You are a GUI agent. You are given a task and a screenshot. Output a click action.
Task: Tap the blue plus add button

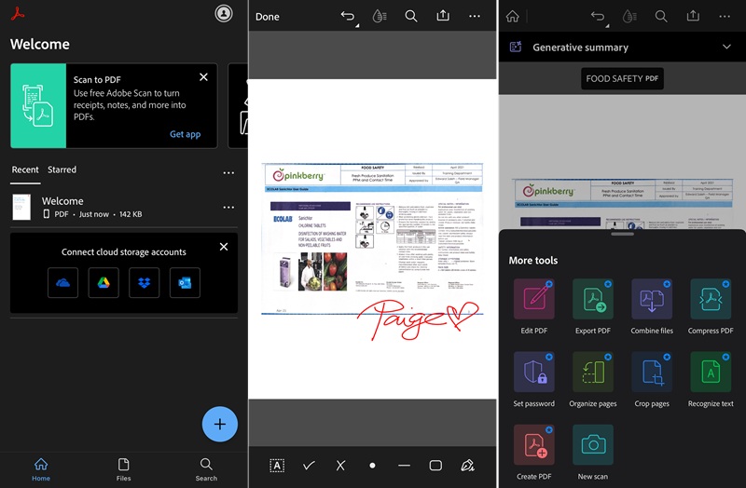220,425
